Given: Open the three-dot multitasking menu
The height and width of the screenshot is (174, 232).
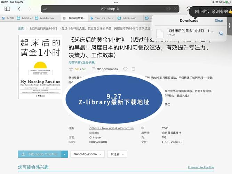Looking at the screenshot, I should (116, 2).
